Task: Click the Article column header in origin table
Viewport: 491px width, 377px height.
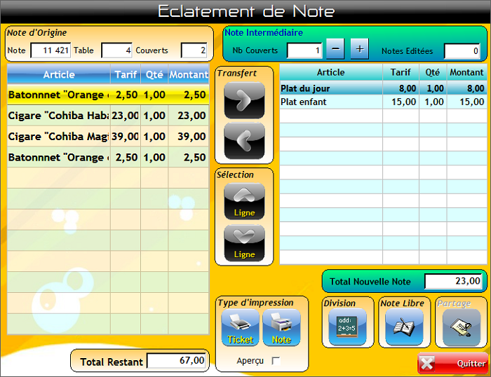Action: (59, 75)
